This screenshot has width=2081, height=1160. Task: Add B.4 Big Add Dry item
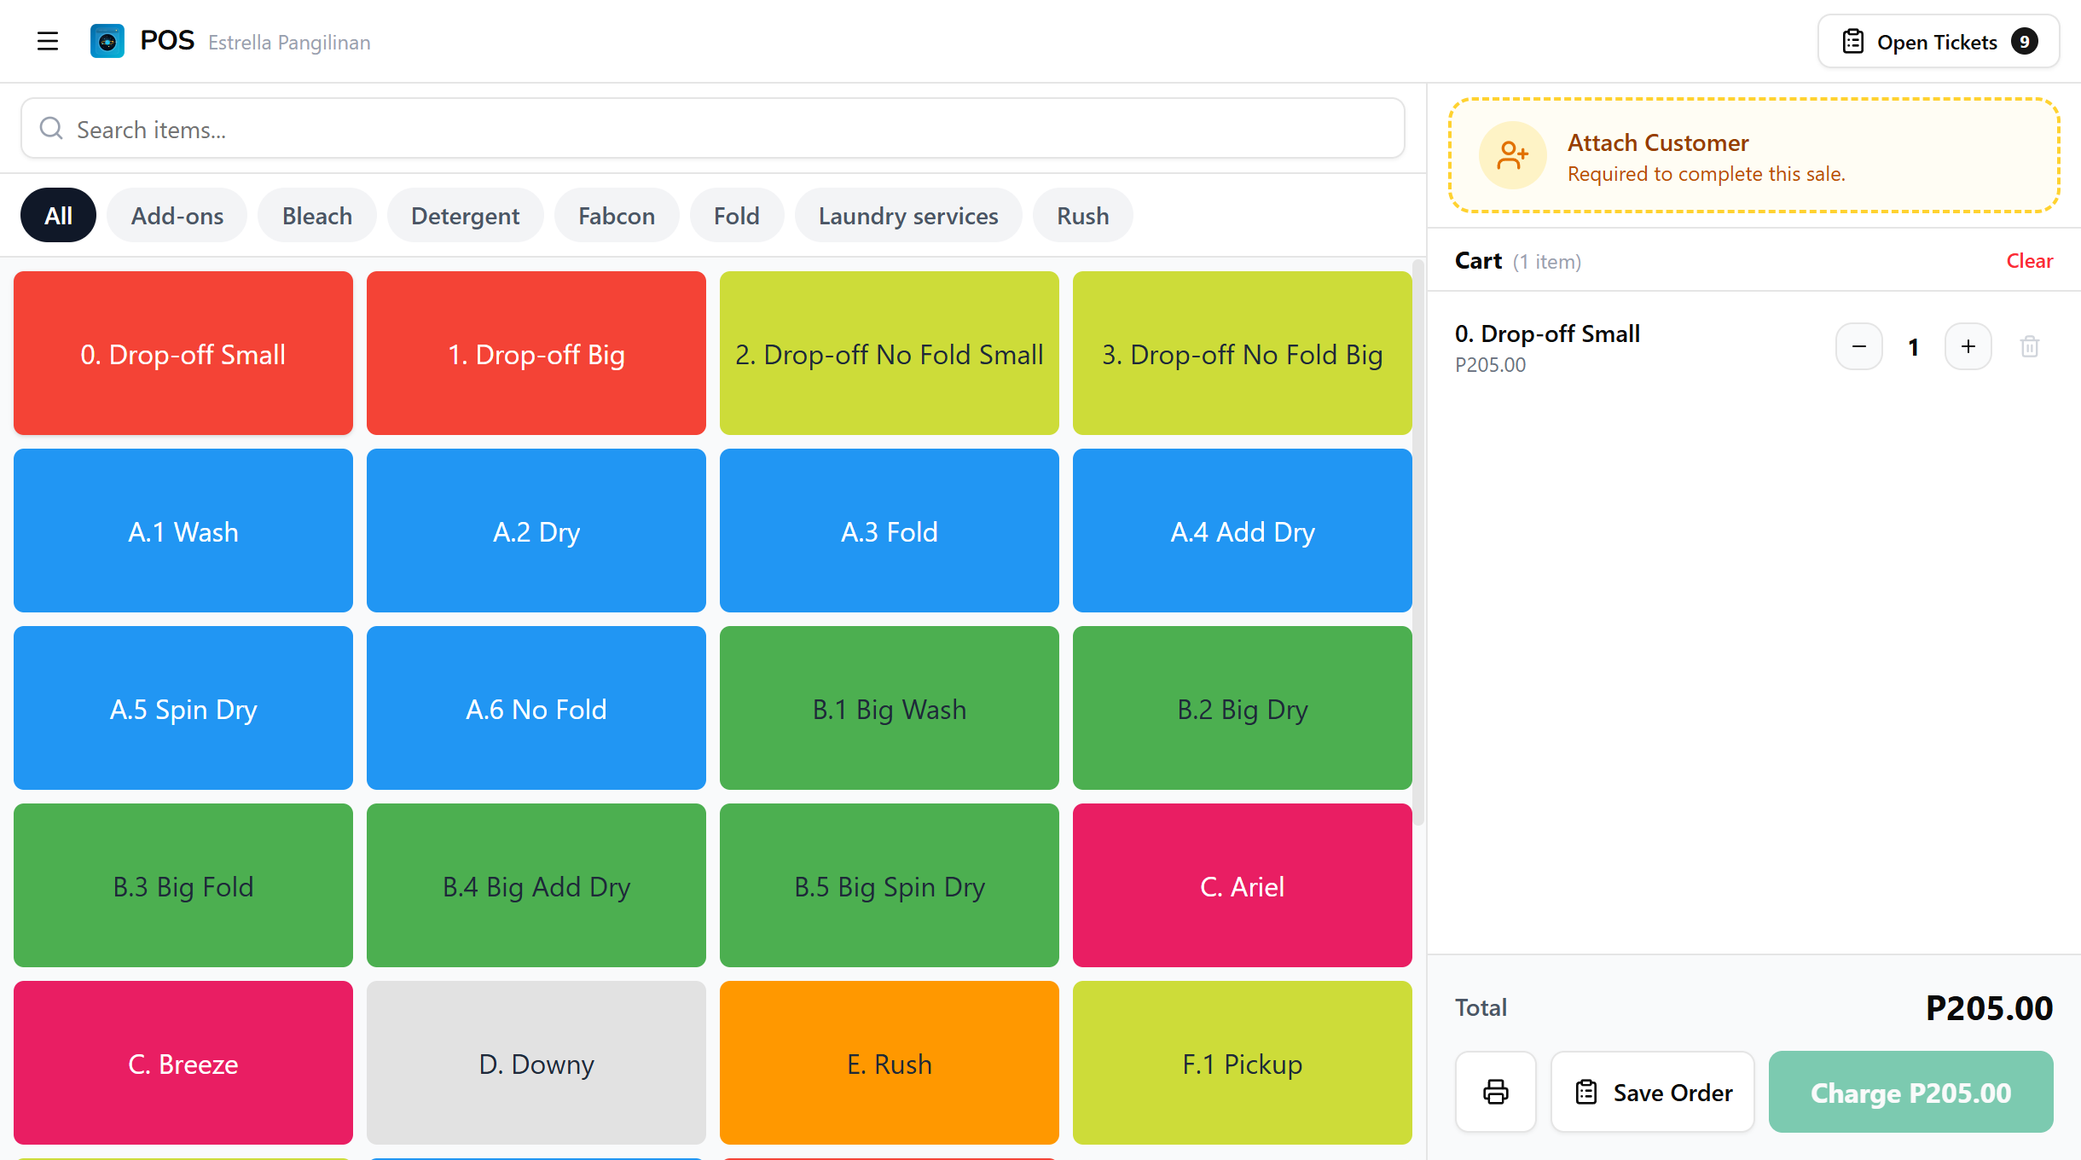point(536,885)
